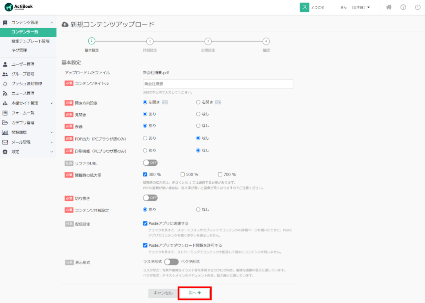This screenshot has width=425, height=303.
Task: Toggle the リファラURL switch on
Action: click(150, 163)
